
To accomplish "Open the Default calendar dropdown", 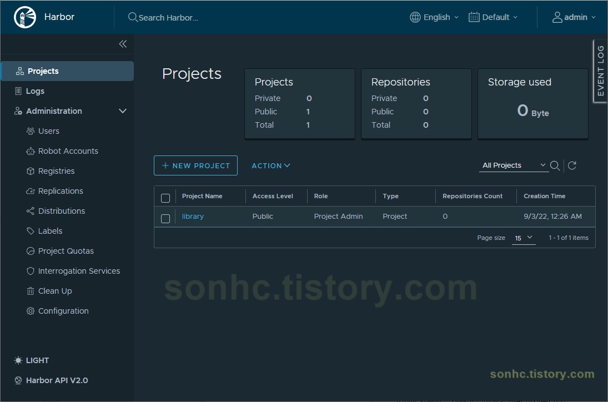I will [x=493, y=17].
